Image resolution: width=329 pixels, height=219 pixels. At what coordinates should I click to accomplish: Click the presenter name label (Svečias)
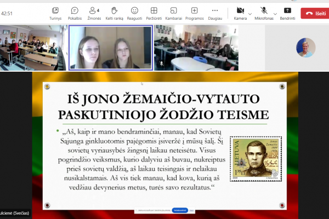pyautogui.click(x=15, y=213)
